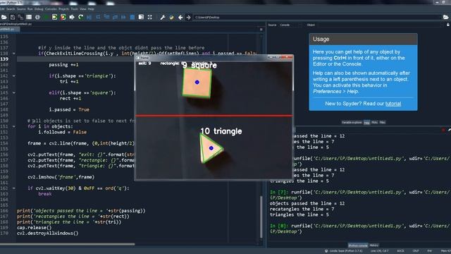This screenshot has height=254, width=451.
Task: Step over debugger toolbar icon
Action: (98, 17)
